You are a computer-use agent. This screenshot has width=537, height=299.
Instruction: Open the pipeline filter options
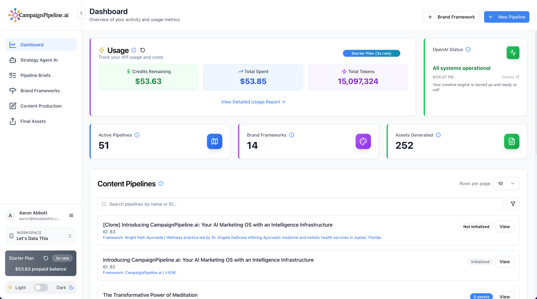click(513, 204)
